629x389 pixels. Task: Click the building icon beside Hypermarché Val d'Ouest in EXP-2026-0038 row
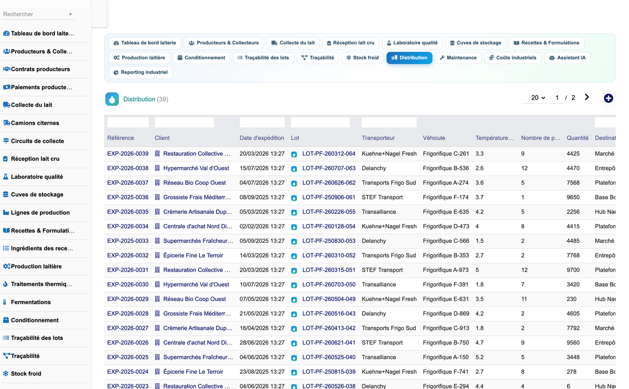coord(157,169)
